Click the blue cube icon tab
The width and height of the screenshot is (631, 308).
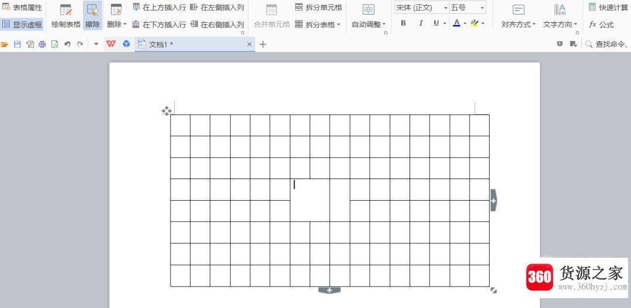(126, 44)
